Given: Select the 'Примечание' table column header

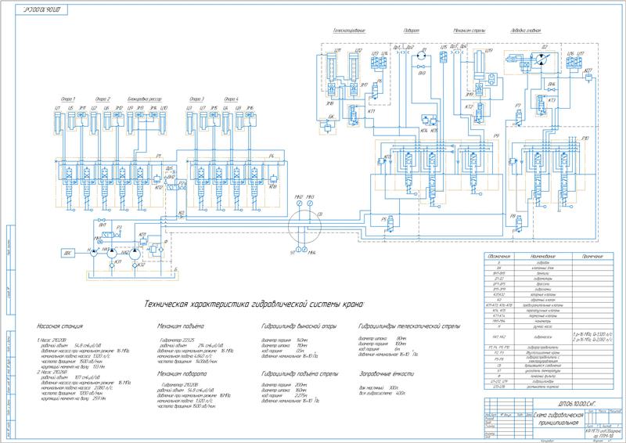Looking at the screenshot, I should (593, 256).
